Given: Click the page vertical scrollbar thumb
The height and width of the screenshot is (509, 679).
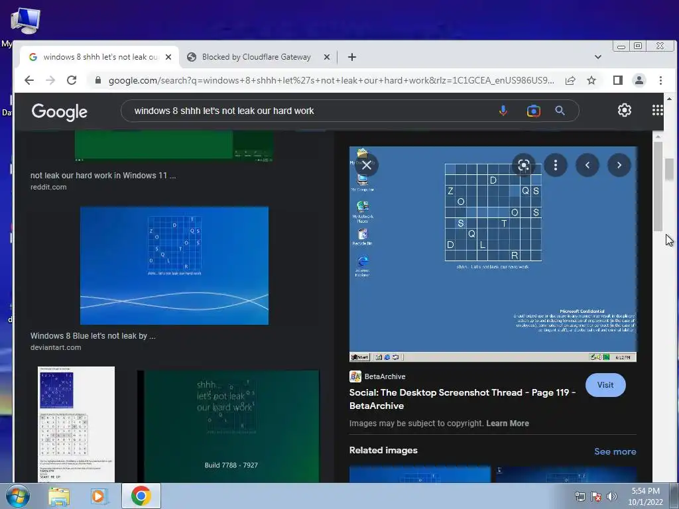Looking at the screenshot, I should [x=670, y=169].
